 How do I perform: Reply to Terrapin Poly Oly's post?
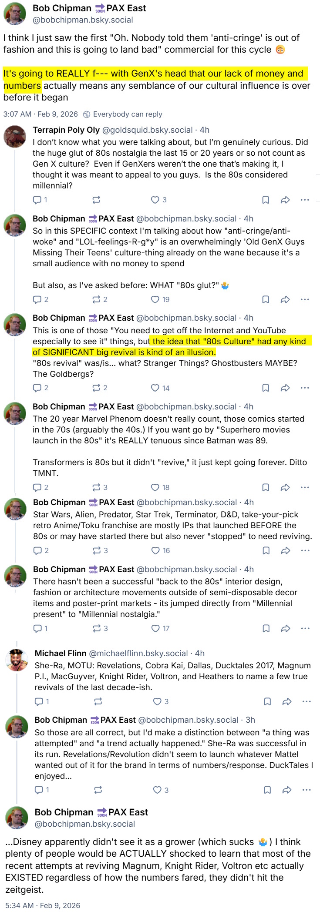[40, 200]
